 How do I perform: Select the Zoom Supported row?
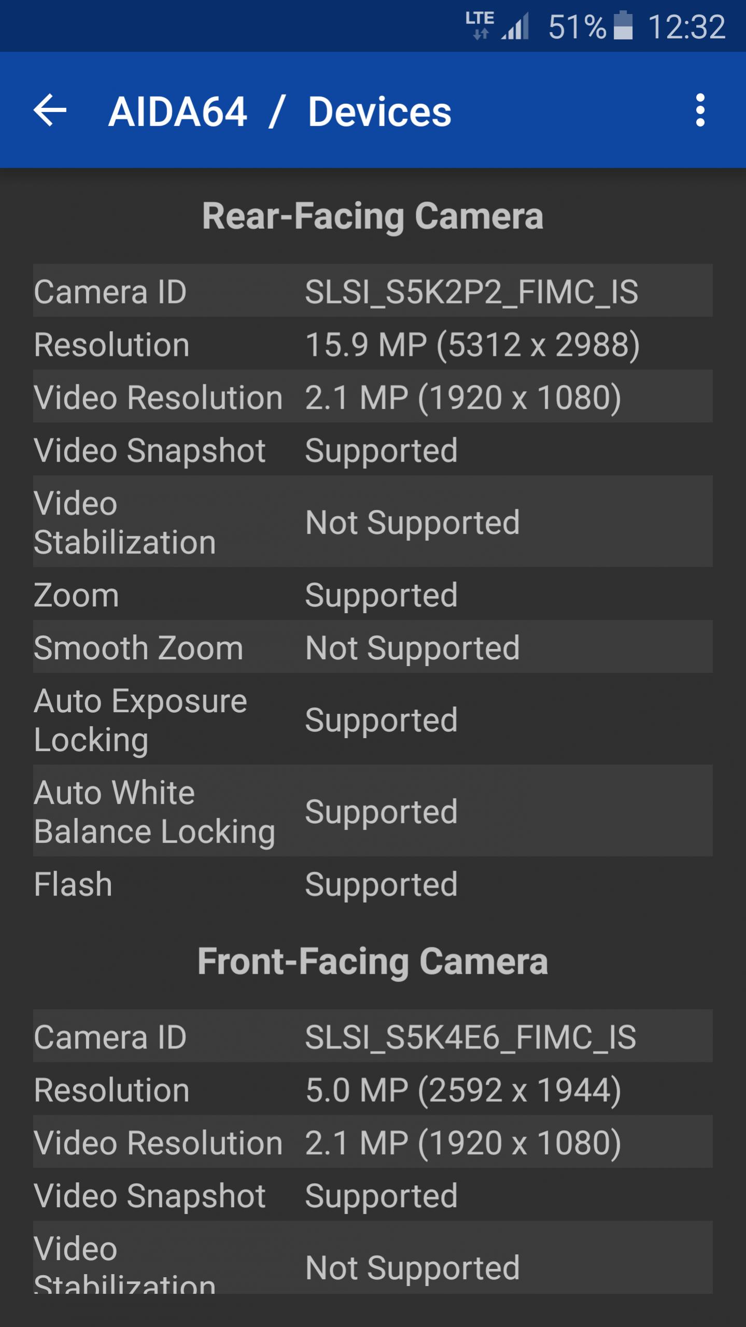(x=373, y=593)
